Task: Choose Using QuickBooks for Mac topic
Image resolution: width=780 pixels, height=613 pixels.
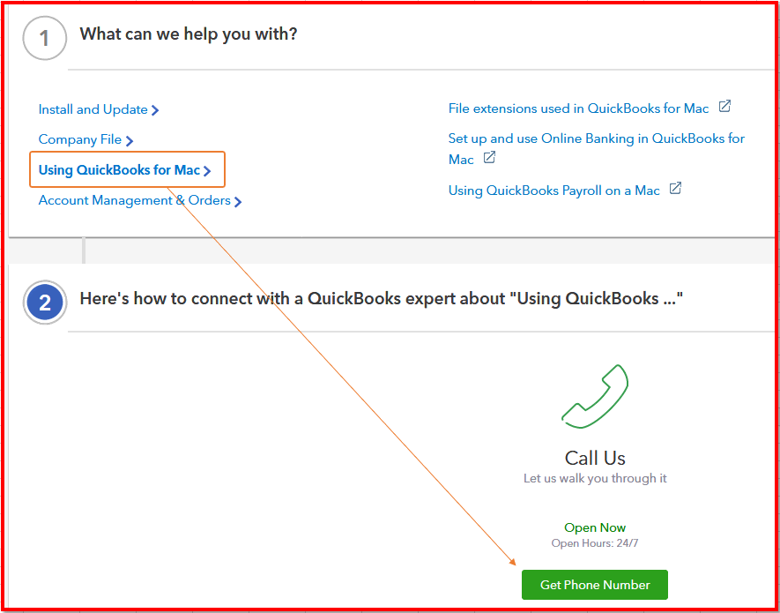Action: tap(119, 169)
